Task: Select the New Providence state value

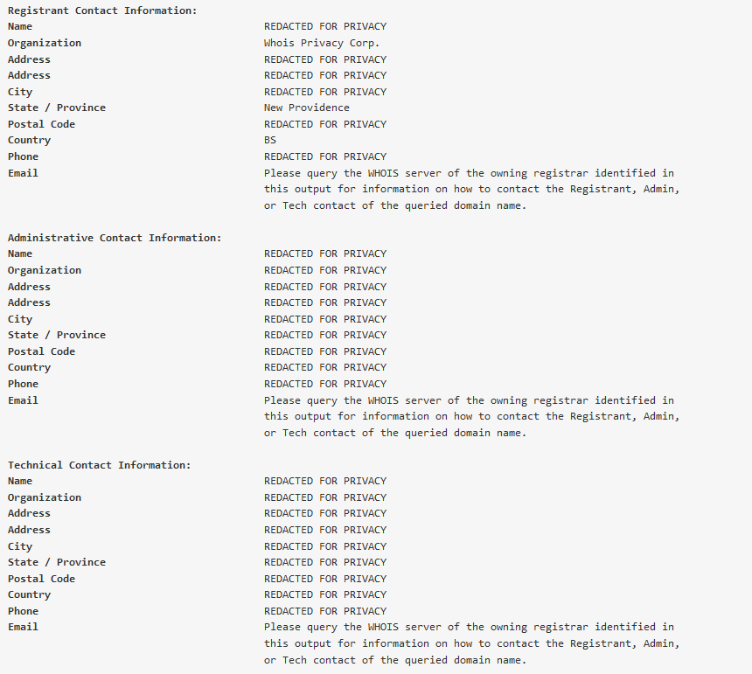Action: 306,108
